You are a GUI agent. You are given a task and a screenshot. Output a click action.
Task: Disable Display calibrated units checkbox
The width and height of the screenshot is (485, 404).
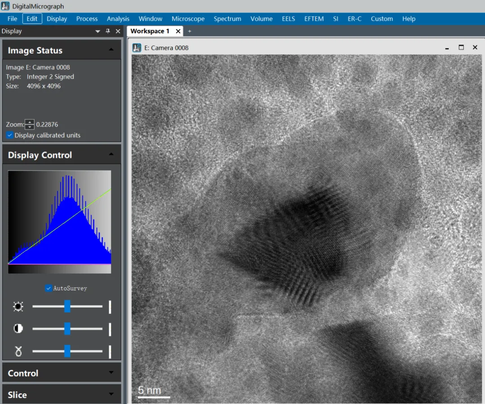point(10,135)
